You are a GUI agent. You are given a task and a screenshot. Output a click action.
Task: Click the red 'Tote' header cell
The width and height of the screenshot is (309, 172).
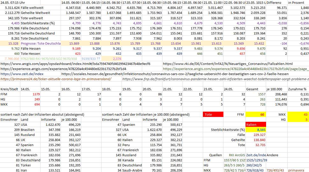[x=213, y=114]
